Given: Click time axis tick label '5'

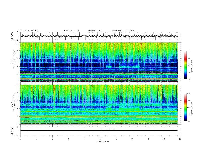Looking at the screenshot, I should (100, 139).
